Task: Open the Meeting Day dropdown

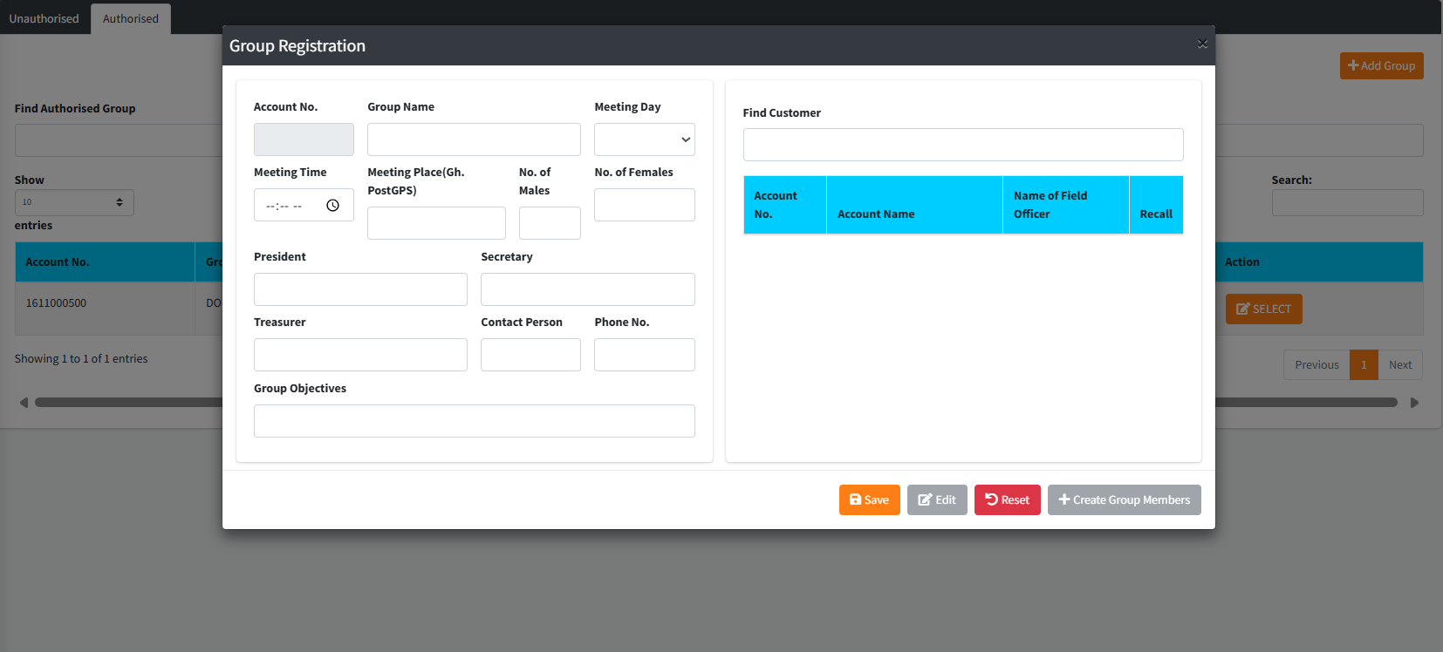Action: pos(644,139)
